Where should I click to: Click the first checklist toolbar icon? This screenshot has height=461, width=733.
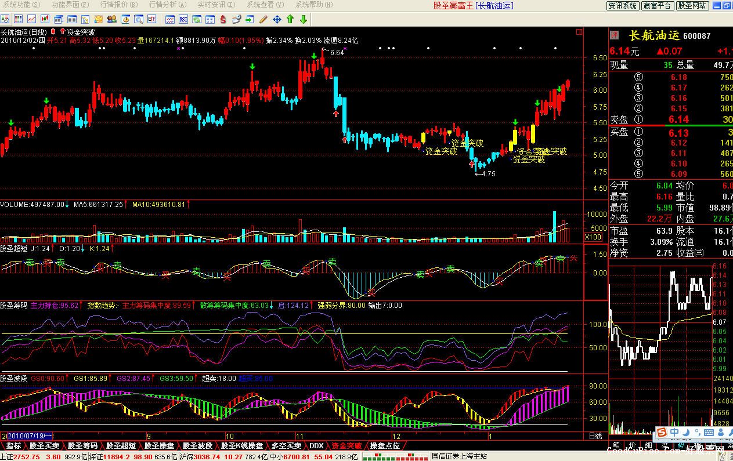pos(5,19)
